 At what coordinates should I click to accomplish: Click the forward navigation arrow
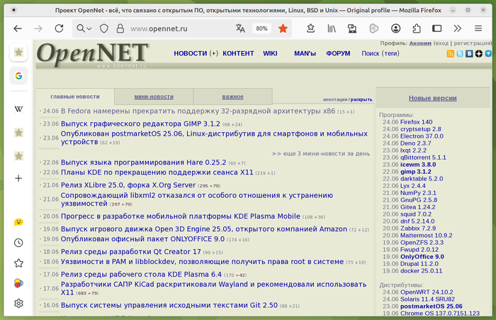tap(38, 28)
